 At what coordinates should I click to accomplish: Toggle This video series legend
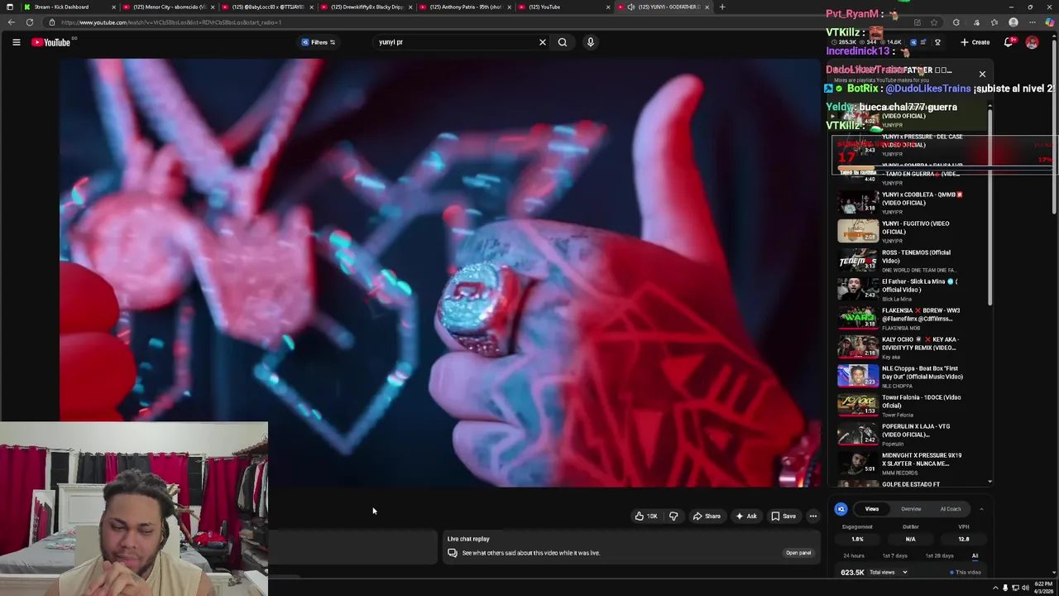(x=966, y=572)
